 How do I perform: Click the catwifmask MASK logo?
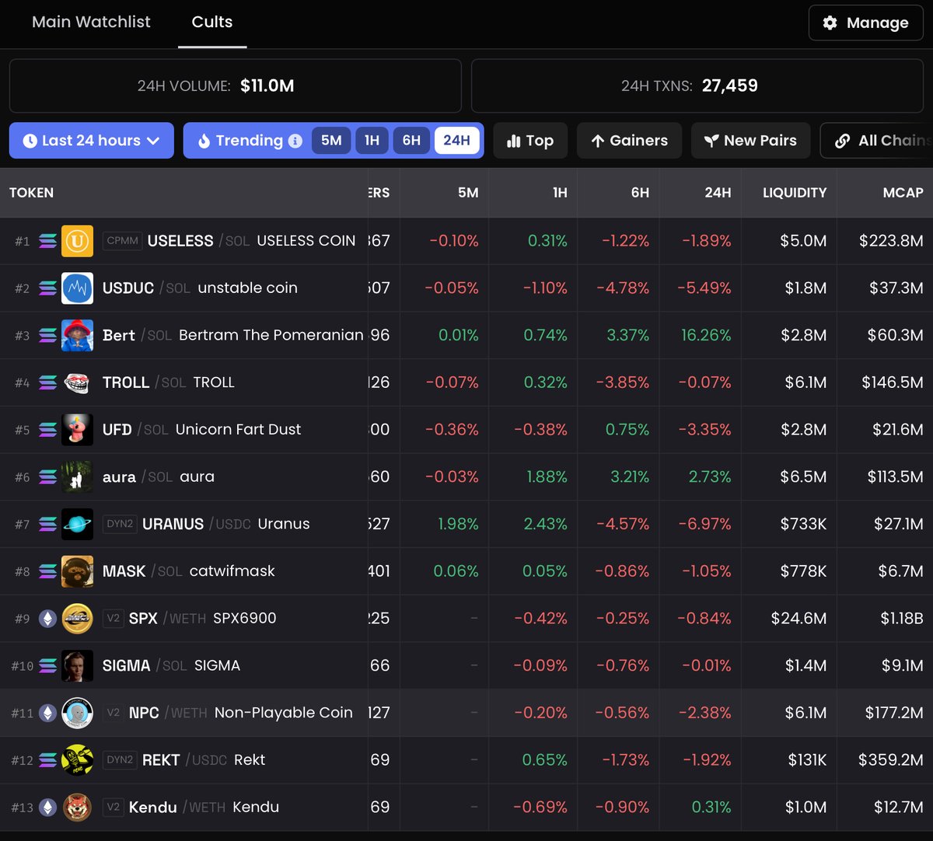[x=77, y=571]
